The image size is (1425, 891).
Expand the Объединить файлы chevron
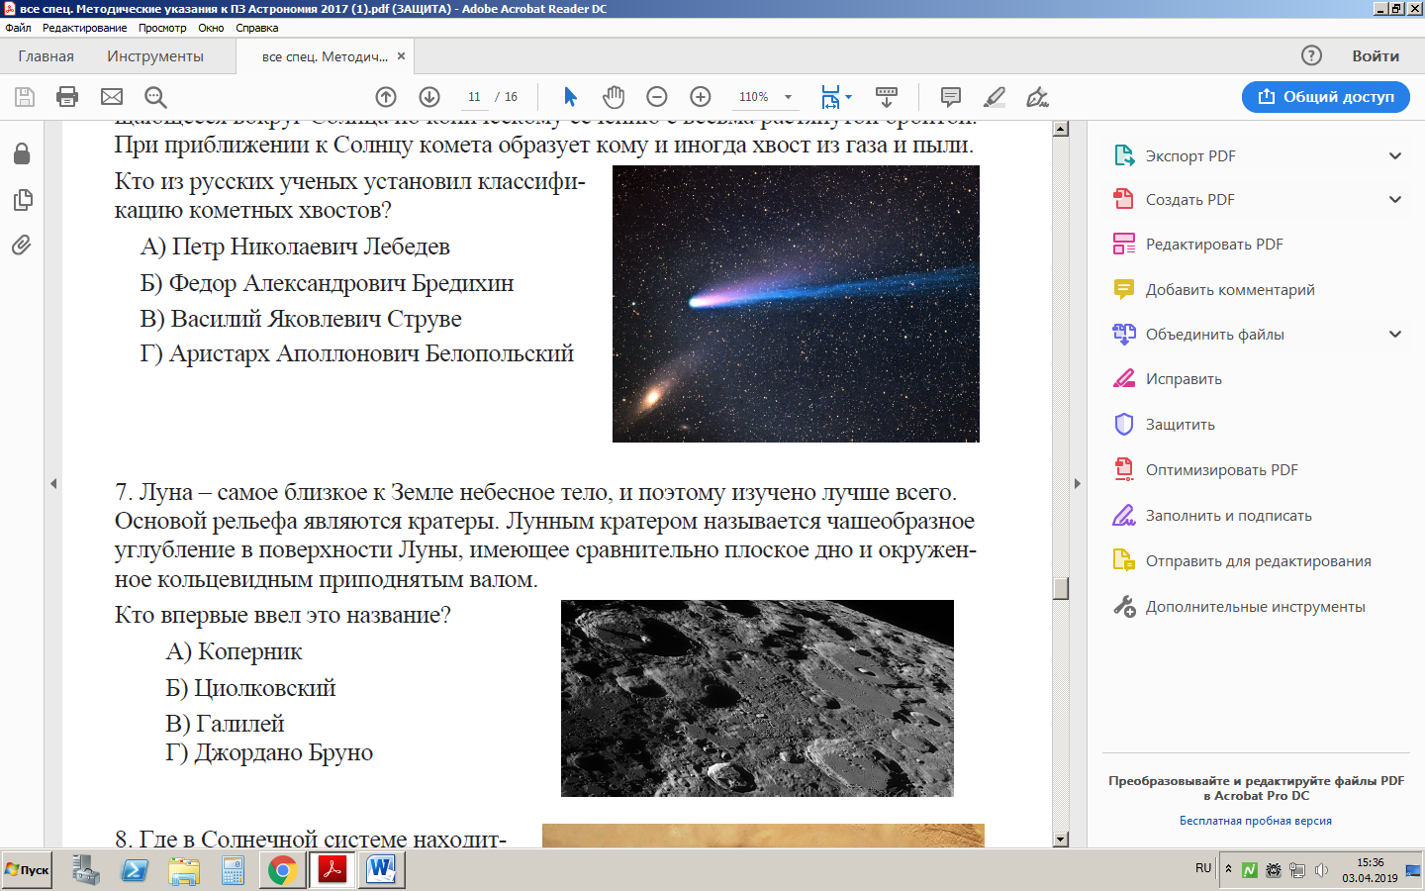[1395, 334]
